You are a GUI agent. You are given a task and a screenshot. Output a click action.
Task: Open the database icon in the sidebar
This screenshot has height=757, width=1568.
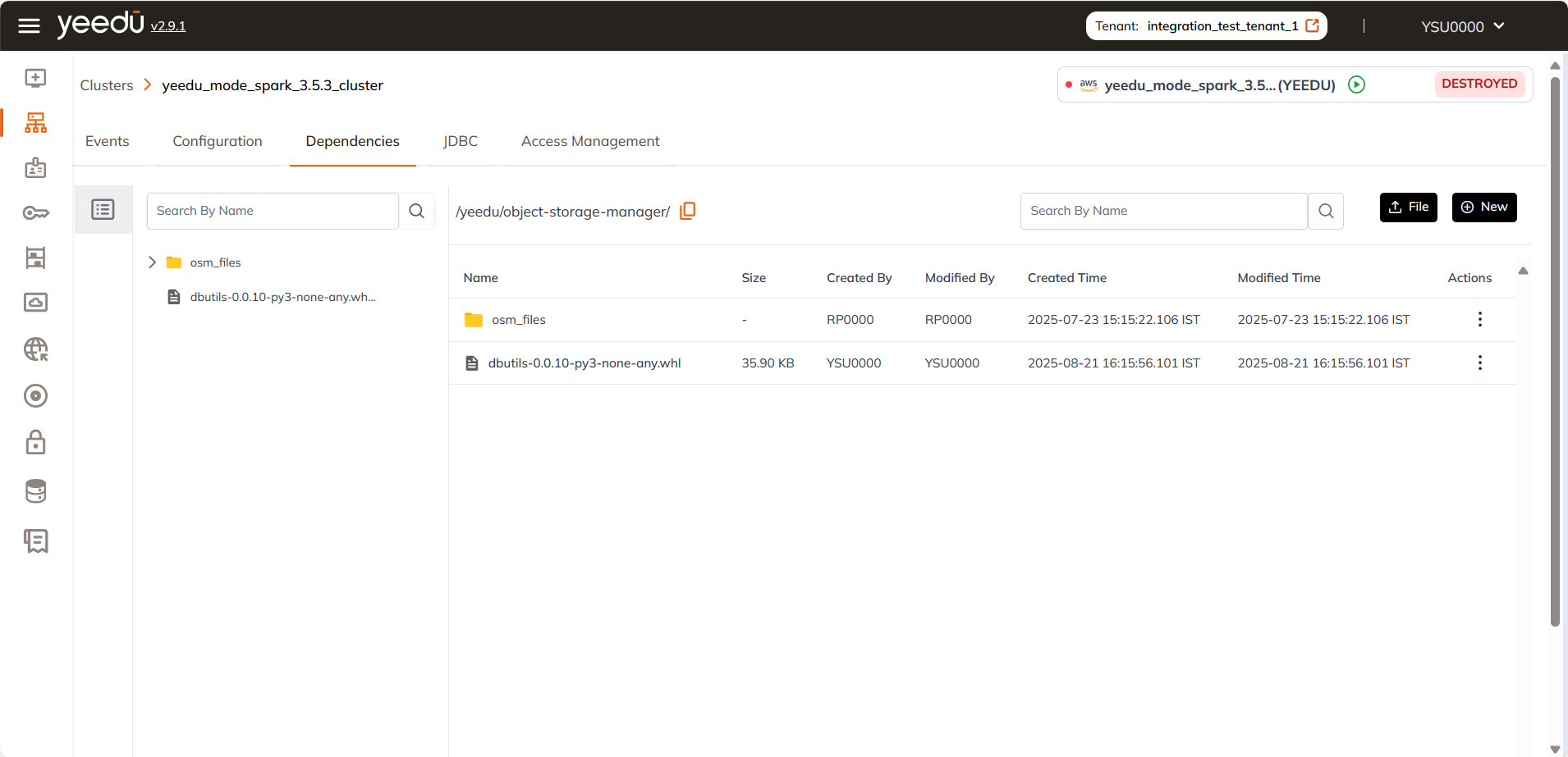[35, 491]
